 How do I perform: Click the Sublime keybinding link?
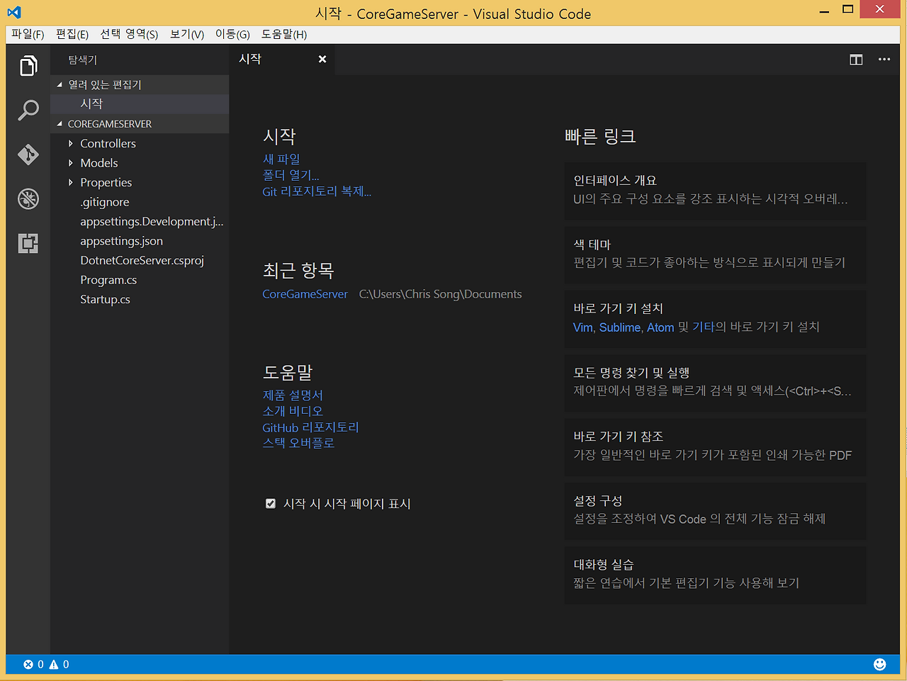[x=620, y=327]
